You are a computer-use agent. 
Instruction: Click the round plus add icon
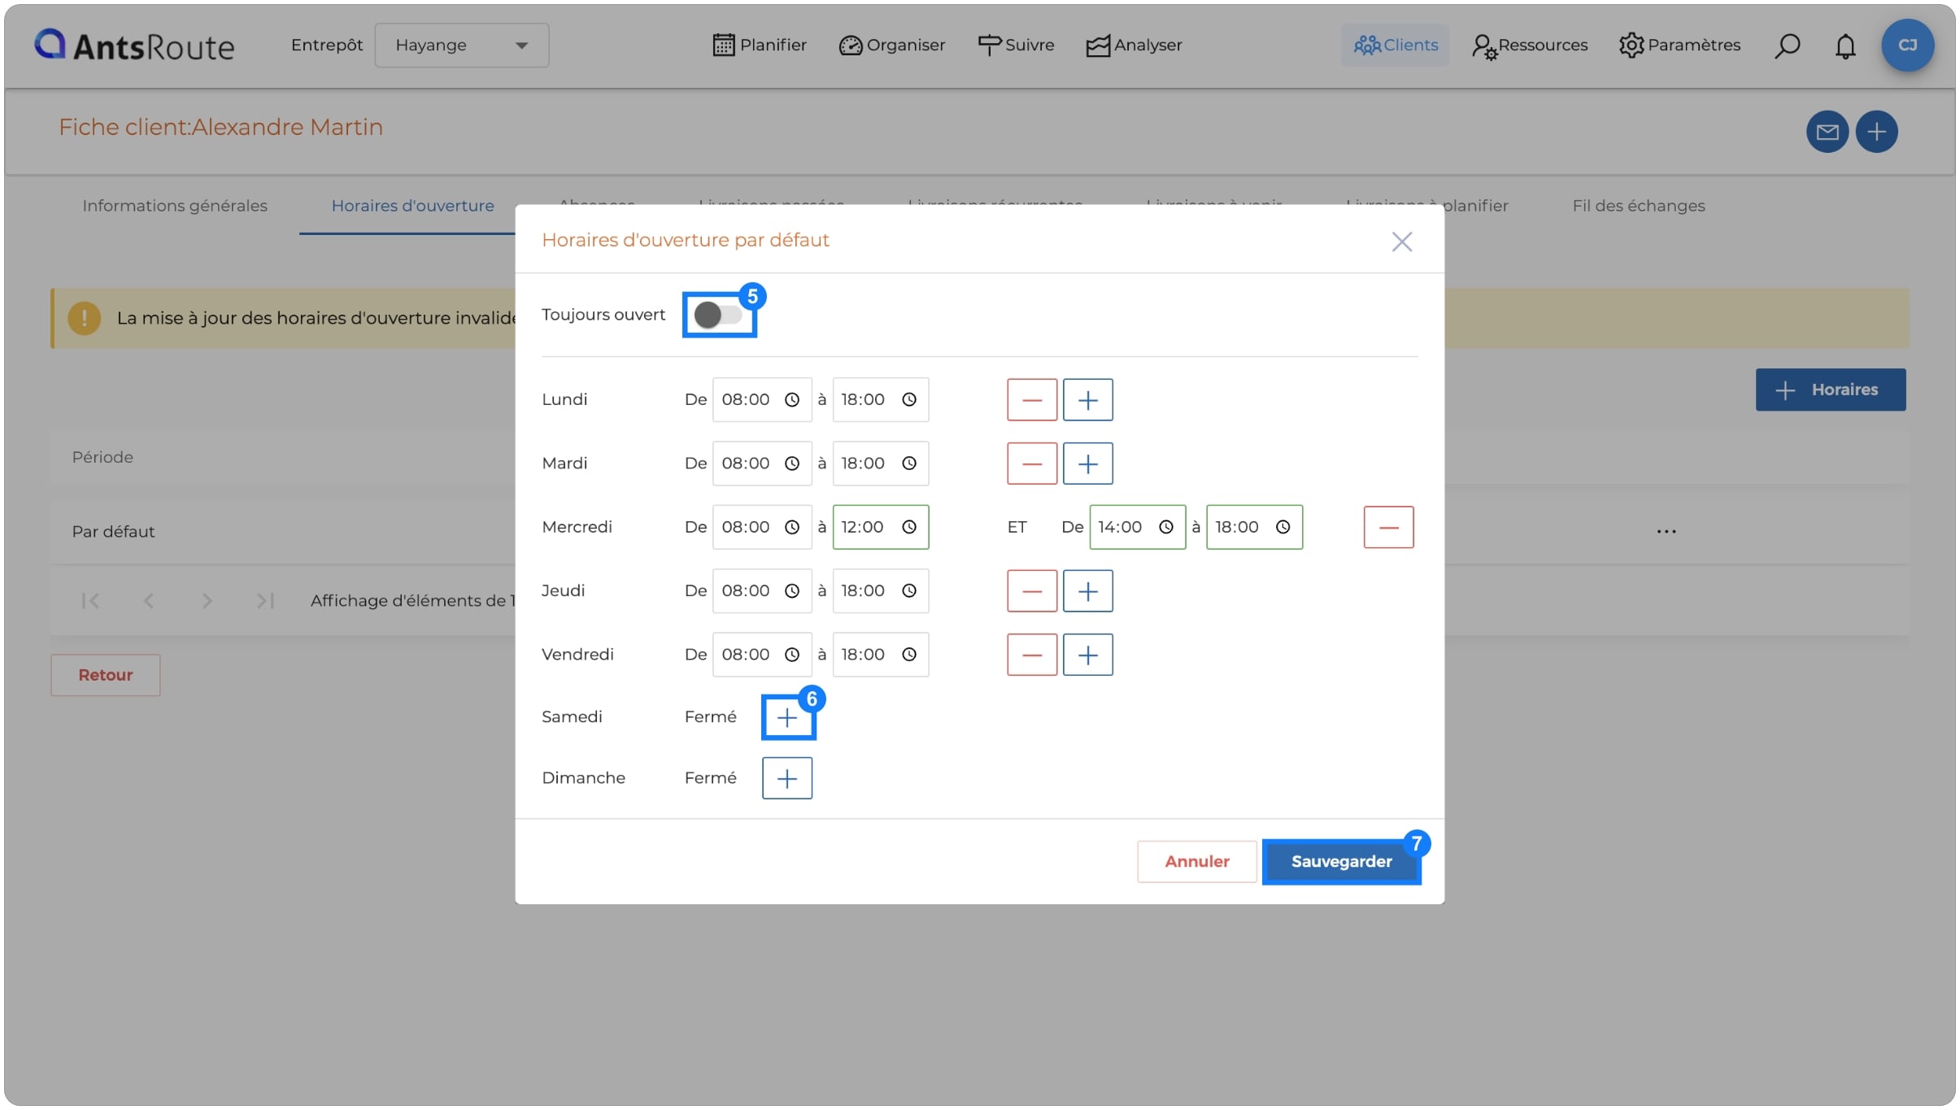[1876, 132]
